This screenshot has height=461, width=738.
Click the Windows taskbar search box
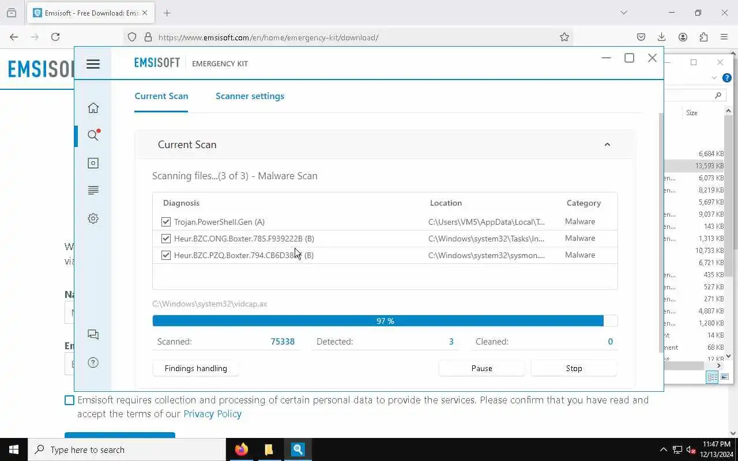[127, 449]
